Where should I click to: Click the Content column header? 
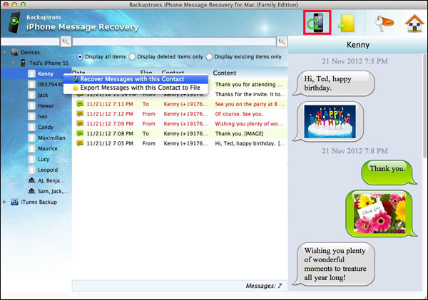(225, 73)
